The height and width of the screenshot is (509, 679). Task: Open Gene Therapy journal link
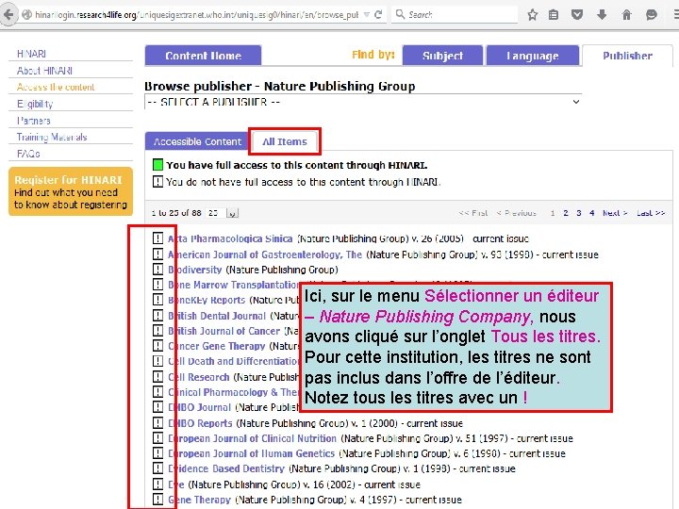pos(200,500)
